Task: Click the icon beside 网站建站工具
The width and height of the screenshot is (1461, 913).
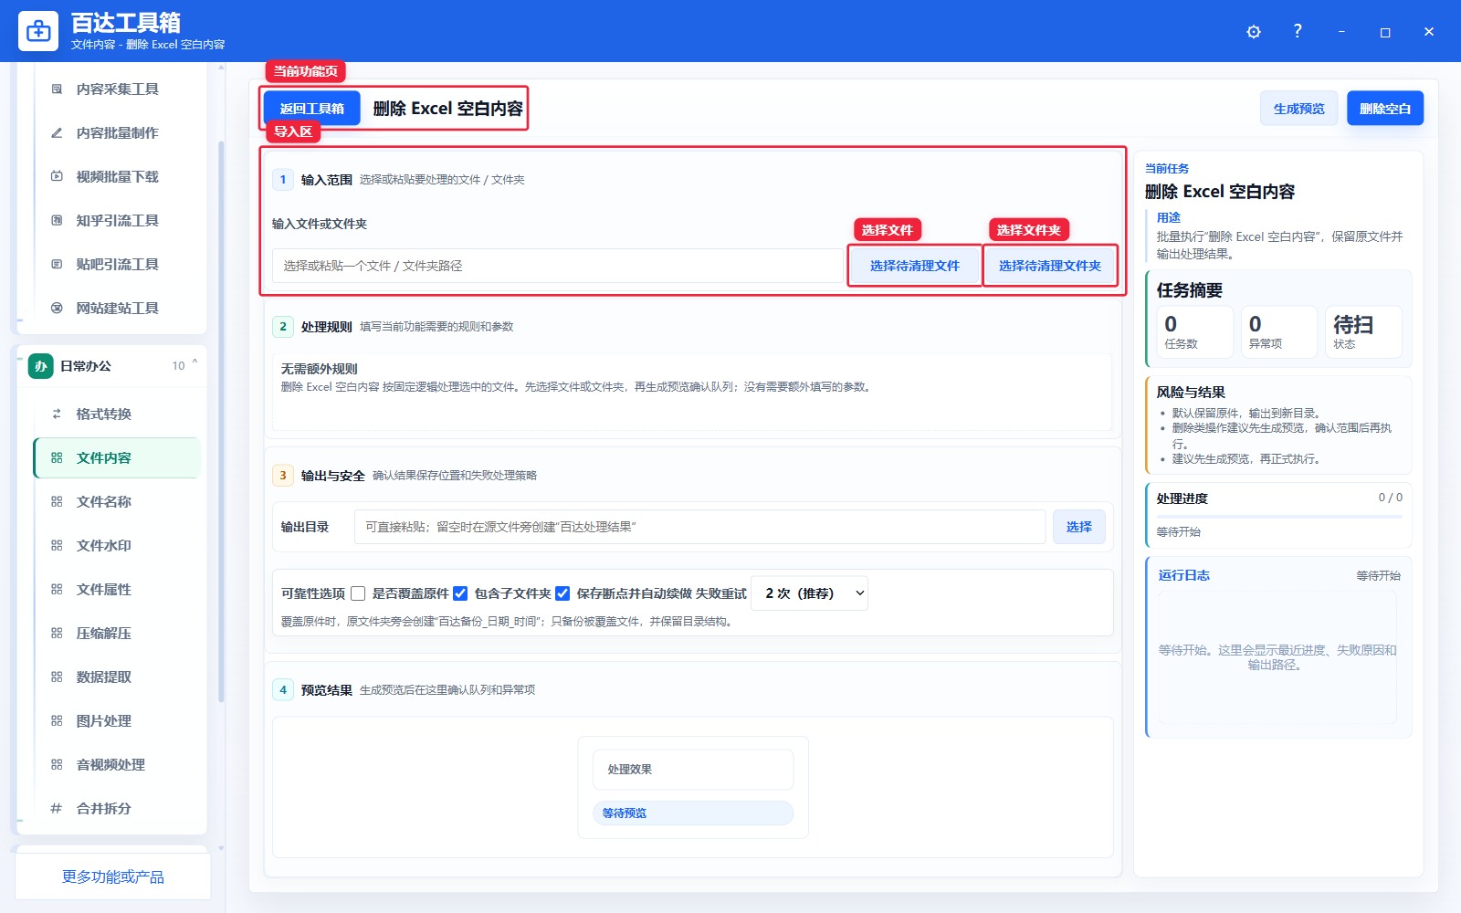Action: coord(57,308)
